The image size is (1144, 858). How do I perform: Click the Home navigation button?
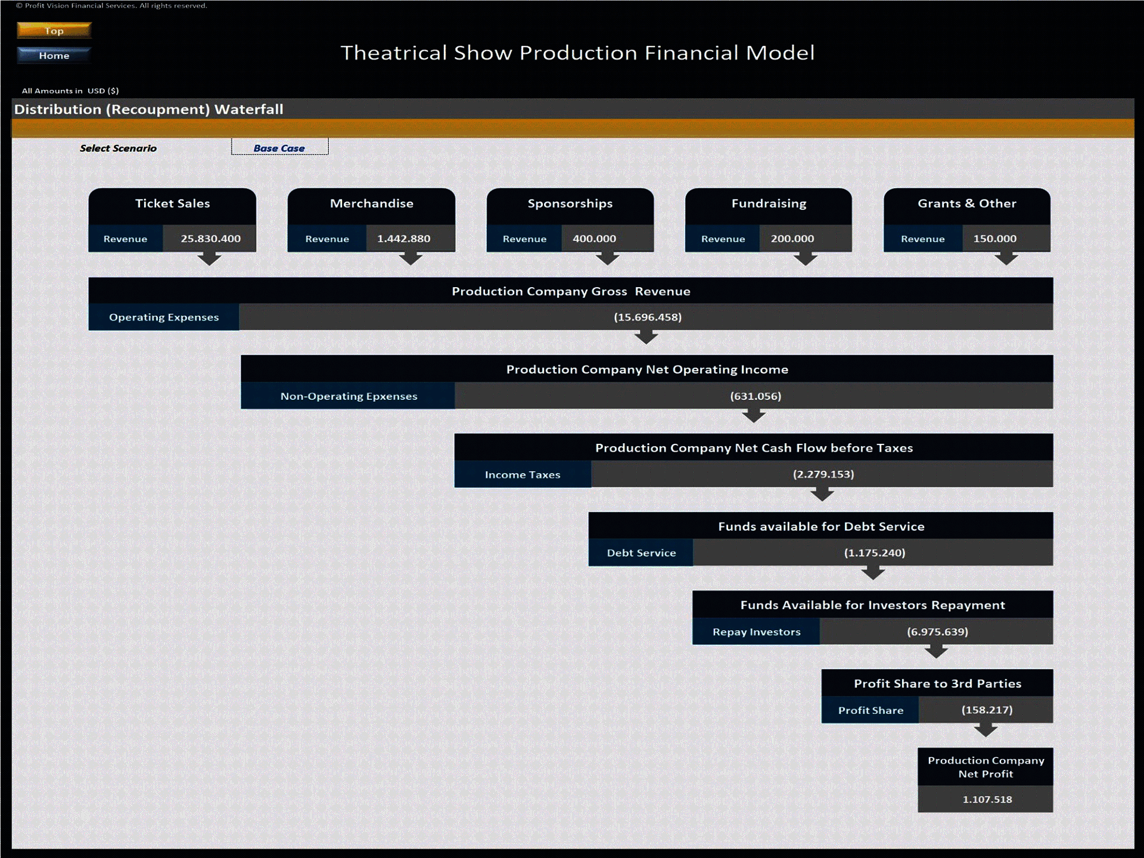pyautogui.click(x=54, y=55)
